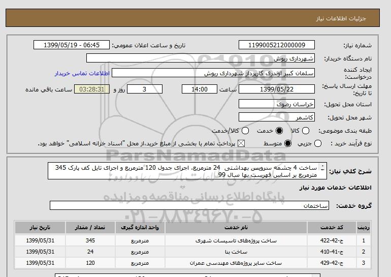Click the تعداد / مقدار column header
Image resolution: width=391 pixels, height=277 pixels.
90,227
